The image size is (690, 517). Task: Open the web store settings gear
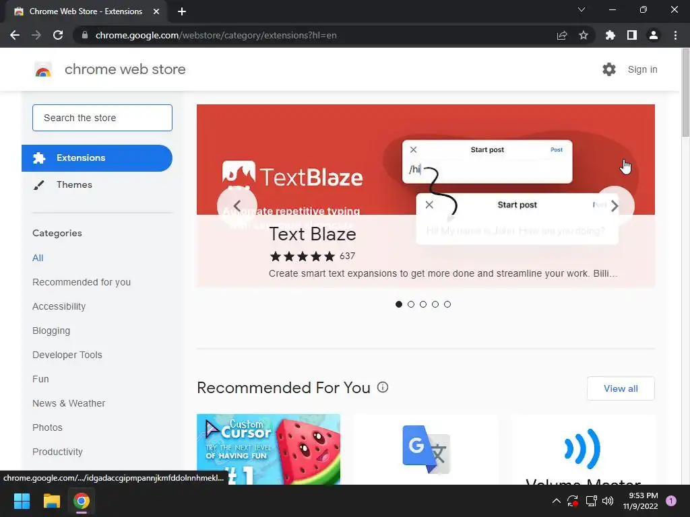[609, 69]
